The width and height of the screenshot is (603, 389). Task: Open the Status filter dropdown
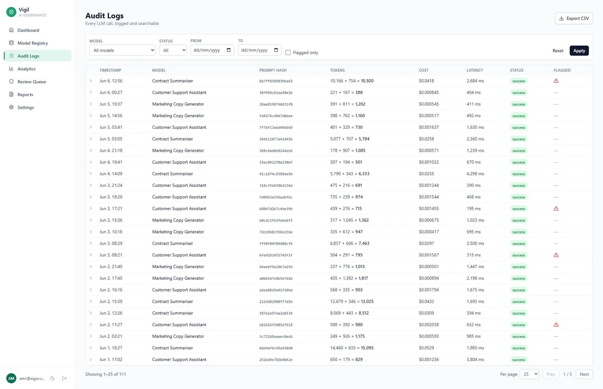(x=173, y=50)
